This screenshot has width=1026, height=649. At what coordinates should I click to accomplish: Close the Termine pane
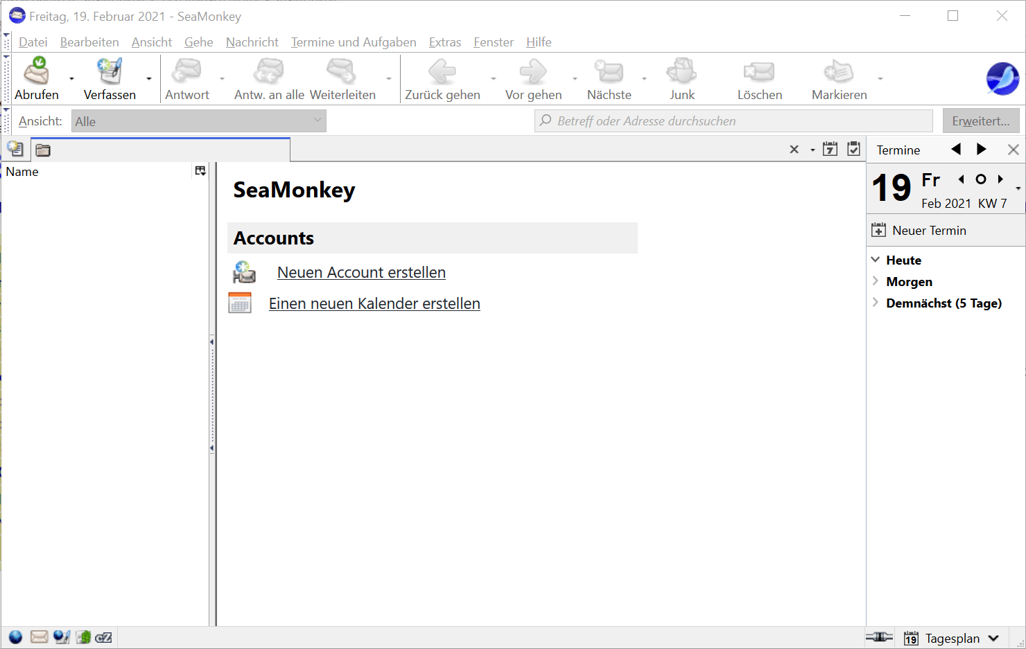1013,150
